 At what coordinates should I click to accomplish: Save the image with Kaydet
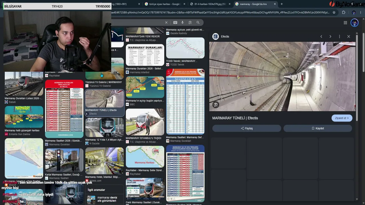coord(318,128)
